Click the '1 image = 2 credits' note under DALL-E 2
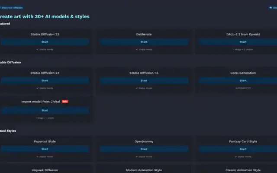Image resolution: width=277 pixels, height=173 pixels. pos(243,50)
